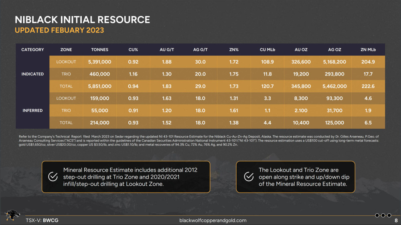Click tonnes value 159,000

[100, 98]
